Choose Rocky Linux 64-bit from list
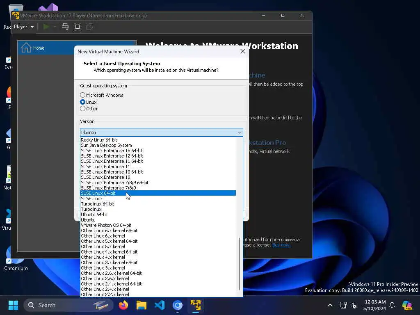The image size is (420, 315). [x=158, y=140]
